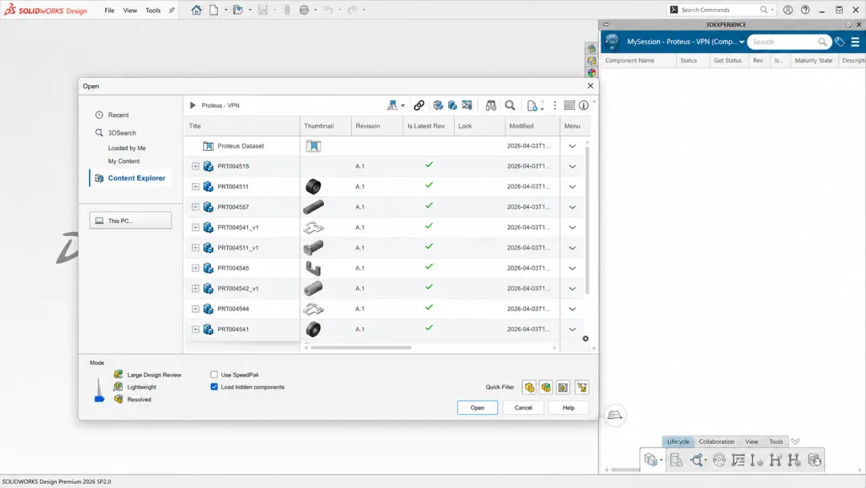
Task: Click the Help question mark icon in the title bar
Action: click(805, 10)
